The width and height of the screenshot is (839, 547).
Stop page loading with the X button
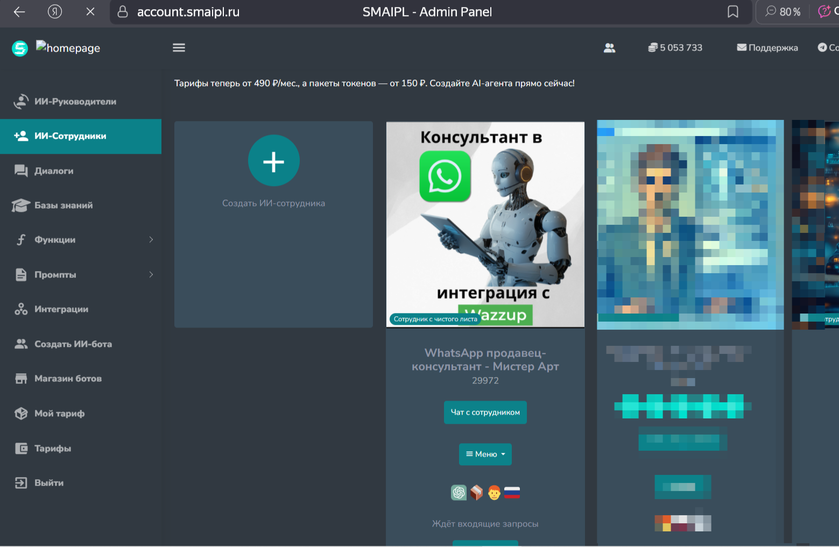90,12
